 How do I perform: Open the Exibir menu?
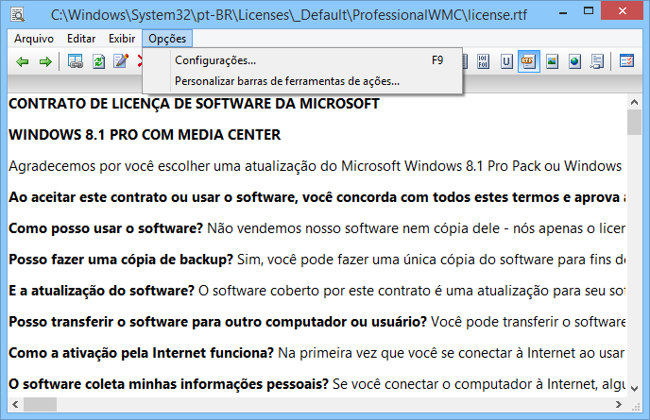click(x=122, y=39)
